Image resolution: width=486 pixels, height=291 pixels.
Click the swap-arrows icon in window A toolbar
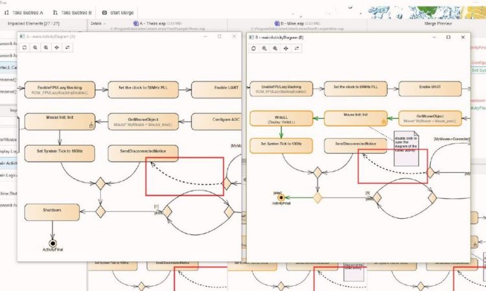point(67,47)
